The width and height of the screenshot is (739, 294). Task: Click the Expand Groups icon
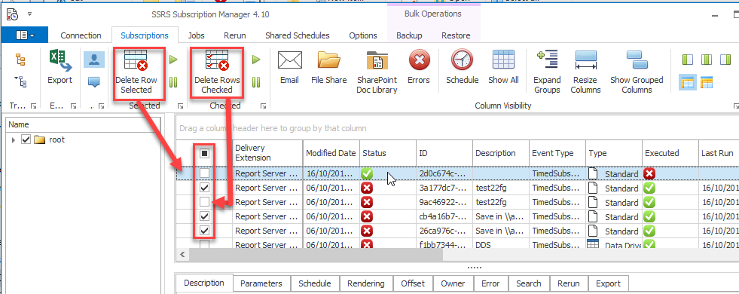[547, 60]
